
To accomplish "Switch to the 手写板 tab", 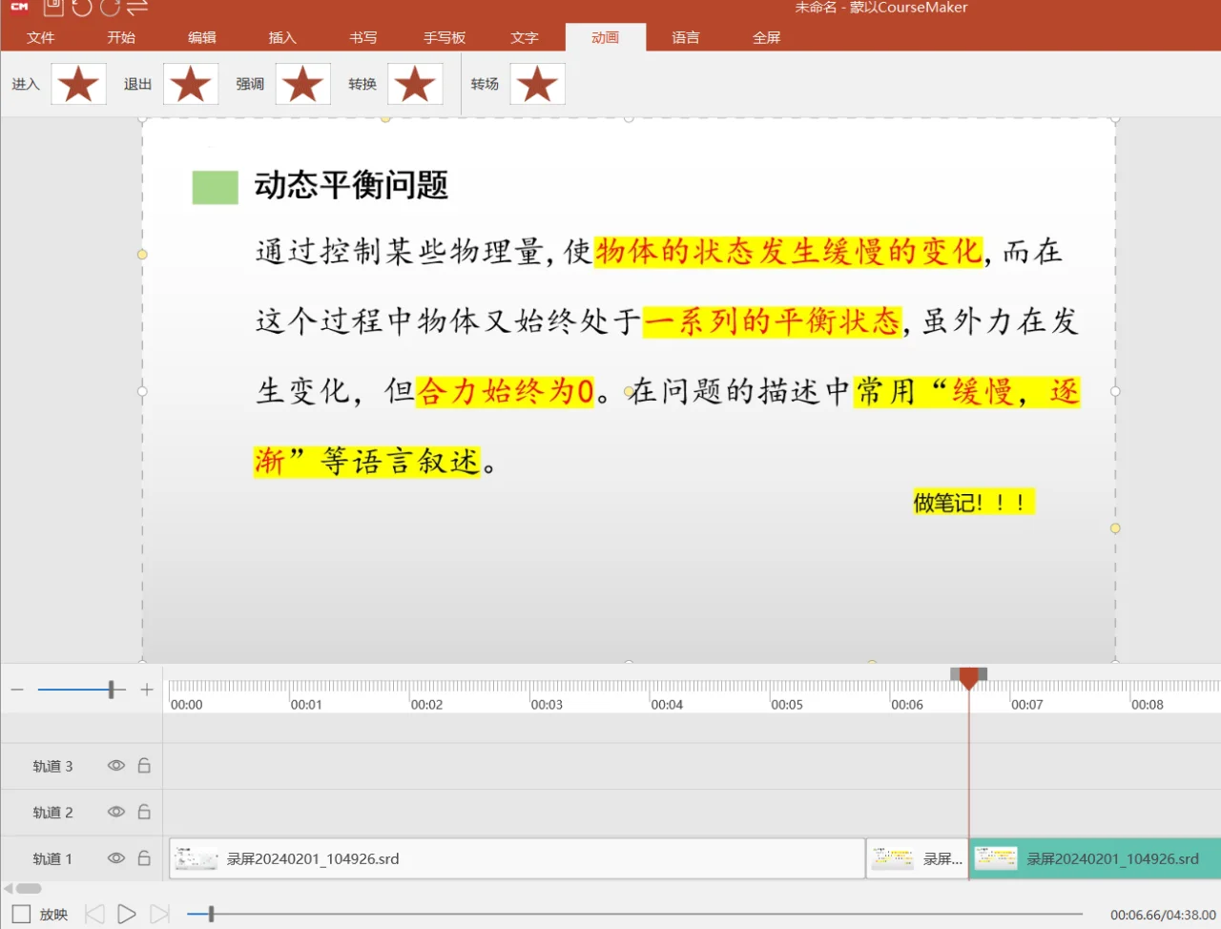I will click(444, 38).
